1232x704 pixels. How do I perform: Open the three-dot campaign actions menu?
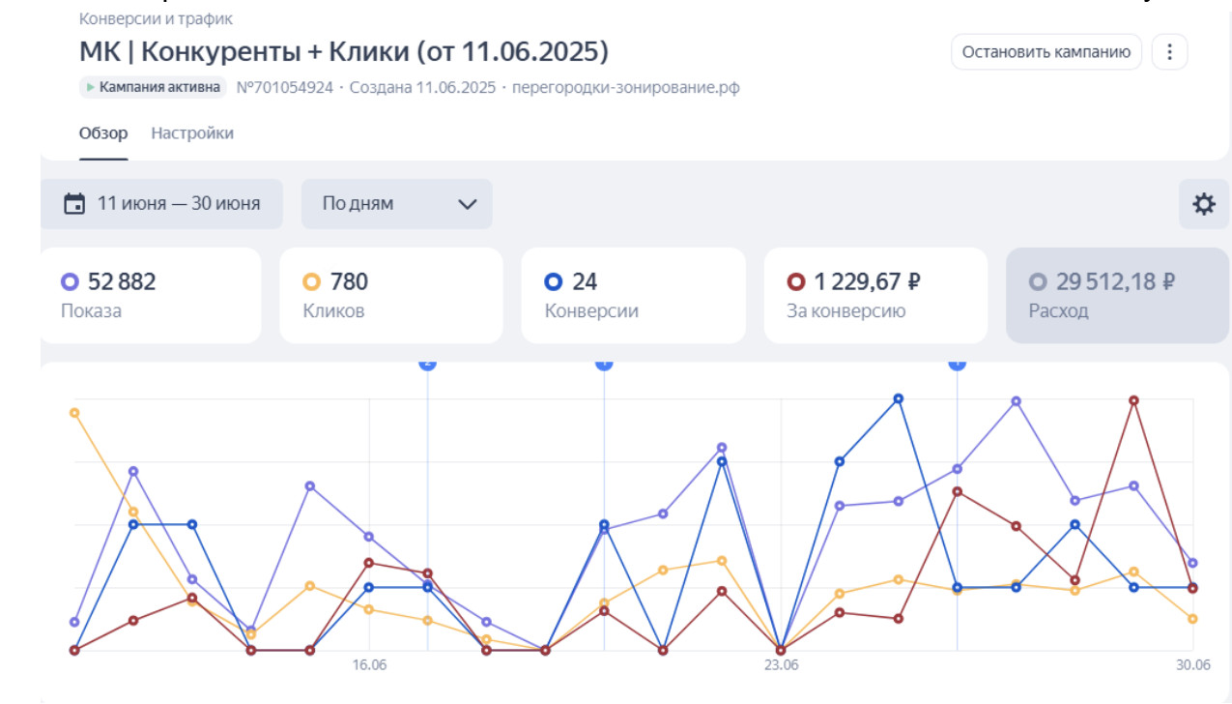click(1169, 52)
